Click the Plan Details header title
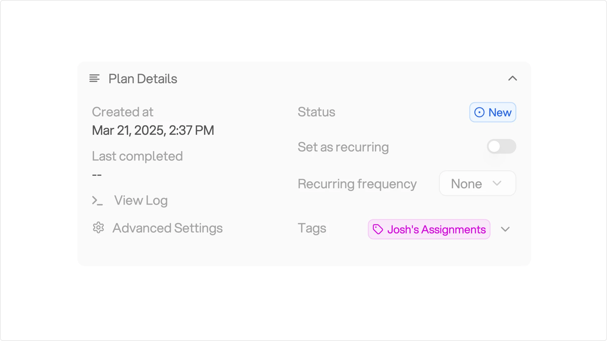 [x=143, y=79]
